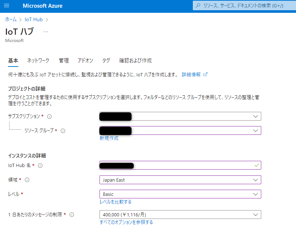
Task: Click the プロジェクトの詳細 heading
Action: tap(27, 89)
